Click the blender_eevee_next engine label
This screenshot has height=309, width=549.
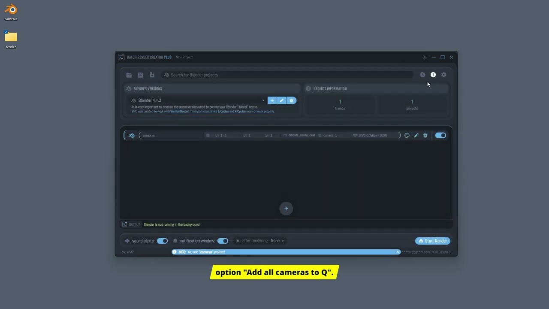[x=302, y=135]
